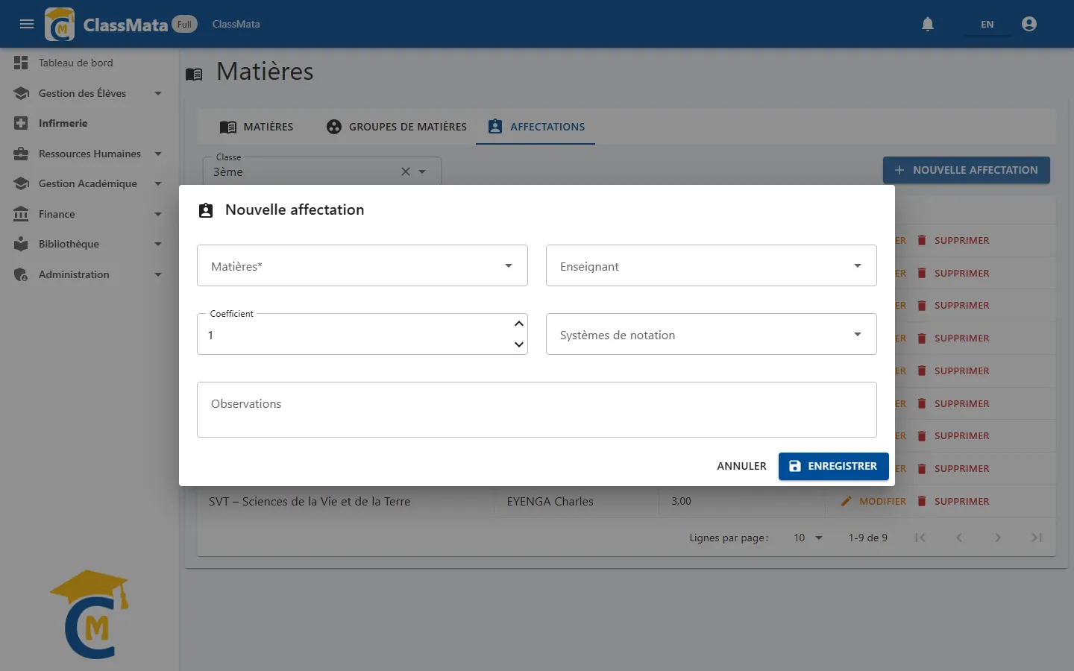The height and width of the screenshot is (671, 1074).
Task: Go to previous page arrow
Action: 959,538
